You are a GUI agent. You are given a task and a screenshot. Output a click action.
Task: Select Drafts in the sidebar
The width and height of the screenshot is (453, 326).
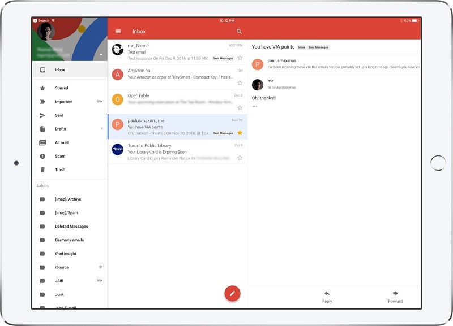coord(61,129)
